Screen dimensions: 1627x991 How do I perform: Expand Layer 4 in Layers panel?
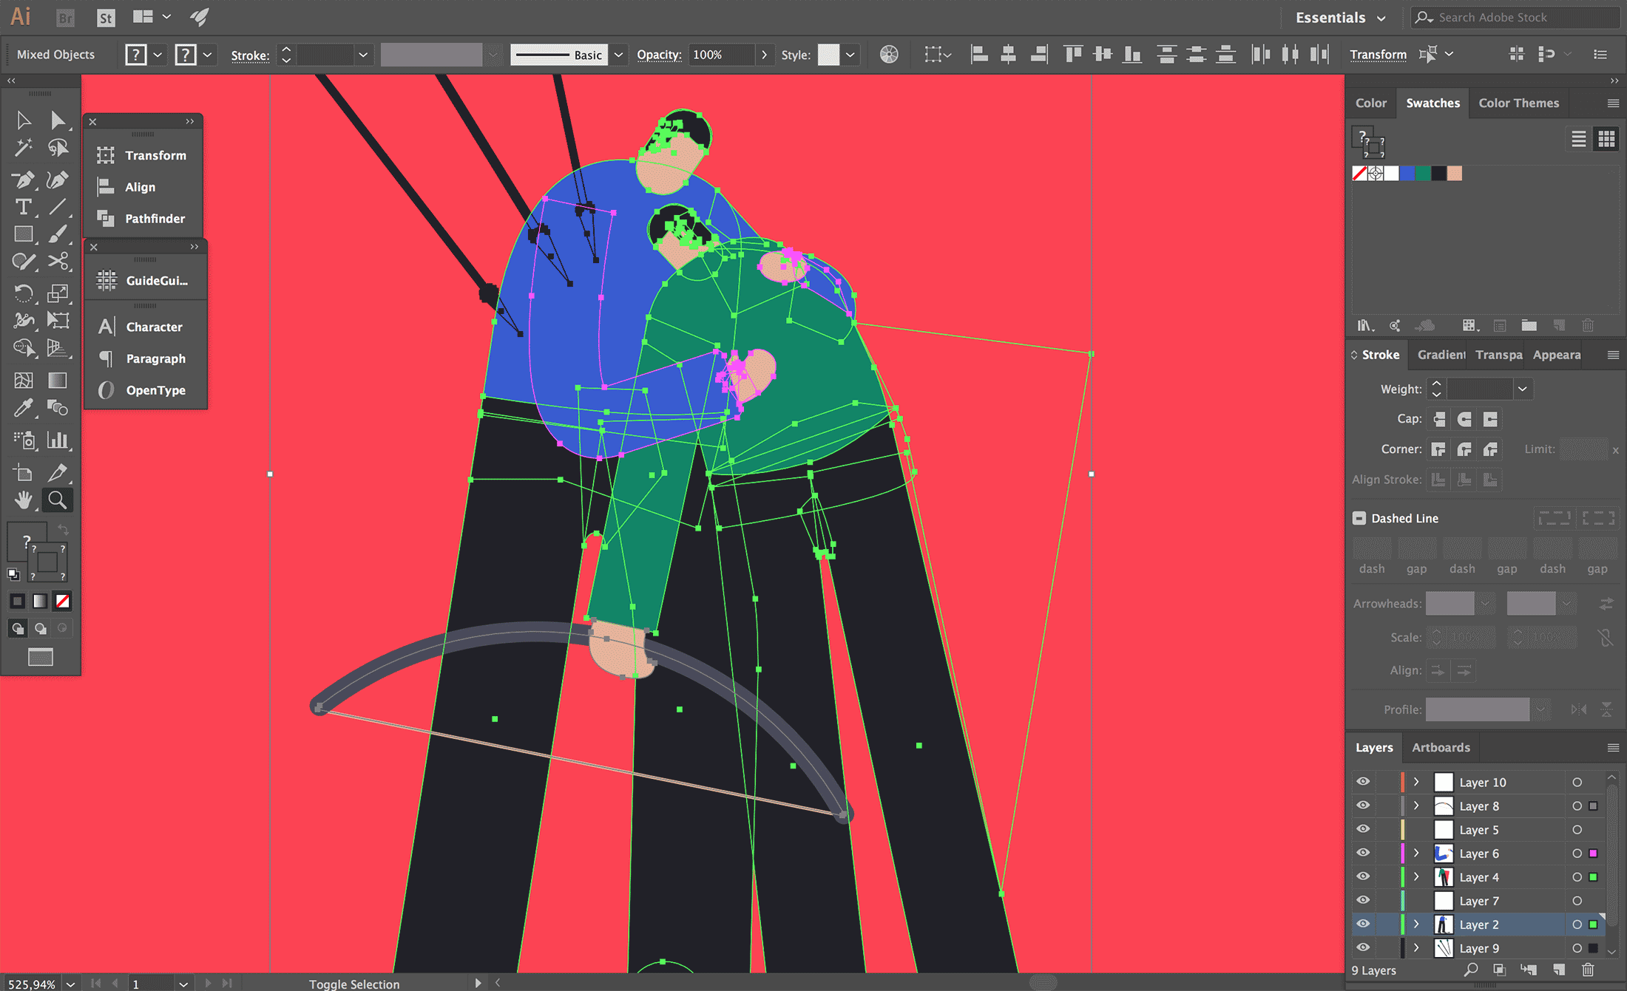(x=1415, y=876)
